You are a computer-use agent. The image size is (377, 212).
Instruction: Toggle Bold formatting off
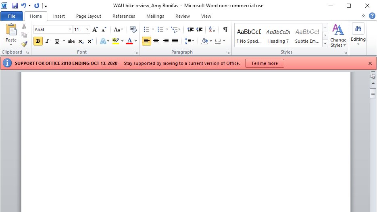[38, 41]
